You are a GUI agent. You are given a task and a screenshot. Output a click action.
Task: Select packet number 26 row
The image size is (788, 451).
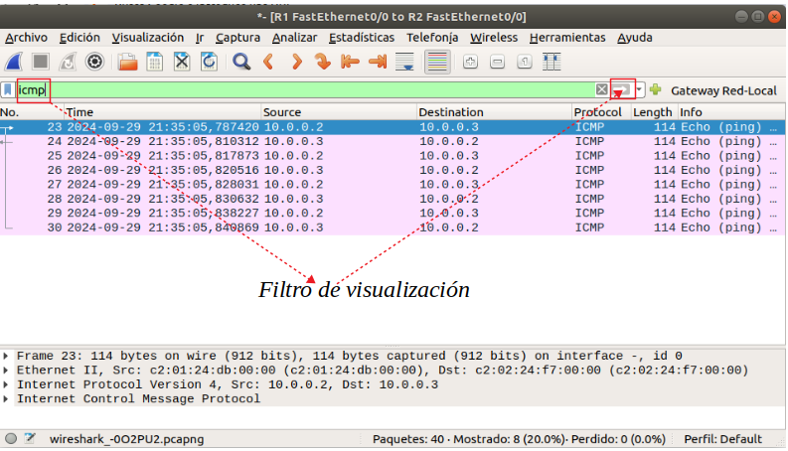tap(393, 170)
